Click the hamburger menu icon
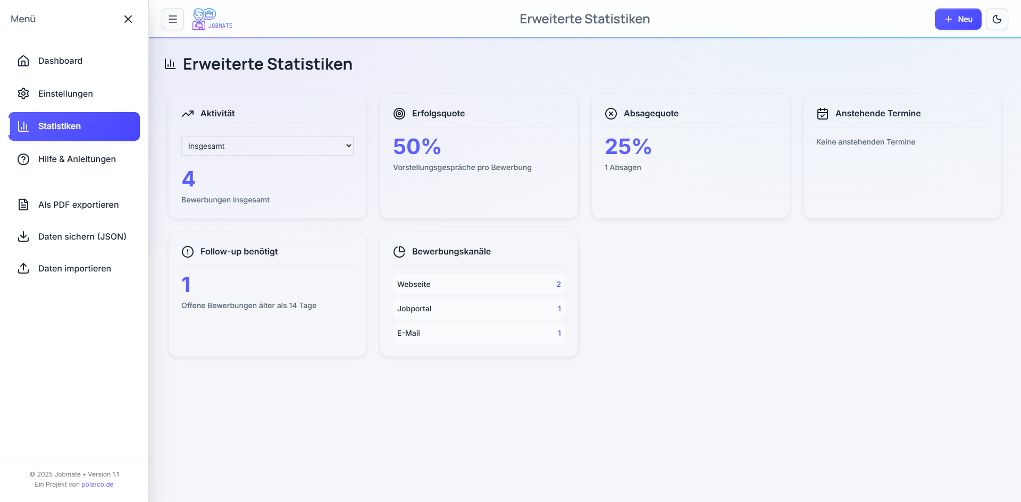The width and height of the screenshot is (1021, 502). pos(173,19)
